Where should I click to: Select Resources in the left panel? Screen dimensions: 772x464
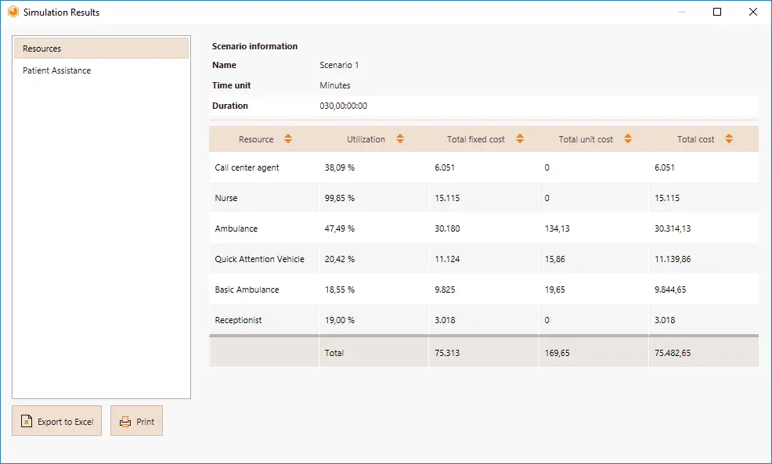(x=101, y=49)
